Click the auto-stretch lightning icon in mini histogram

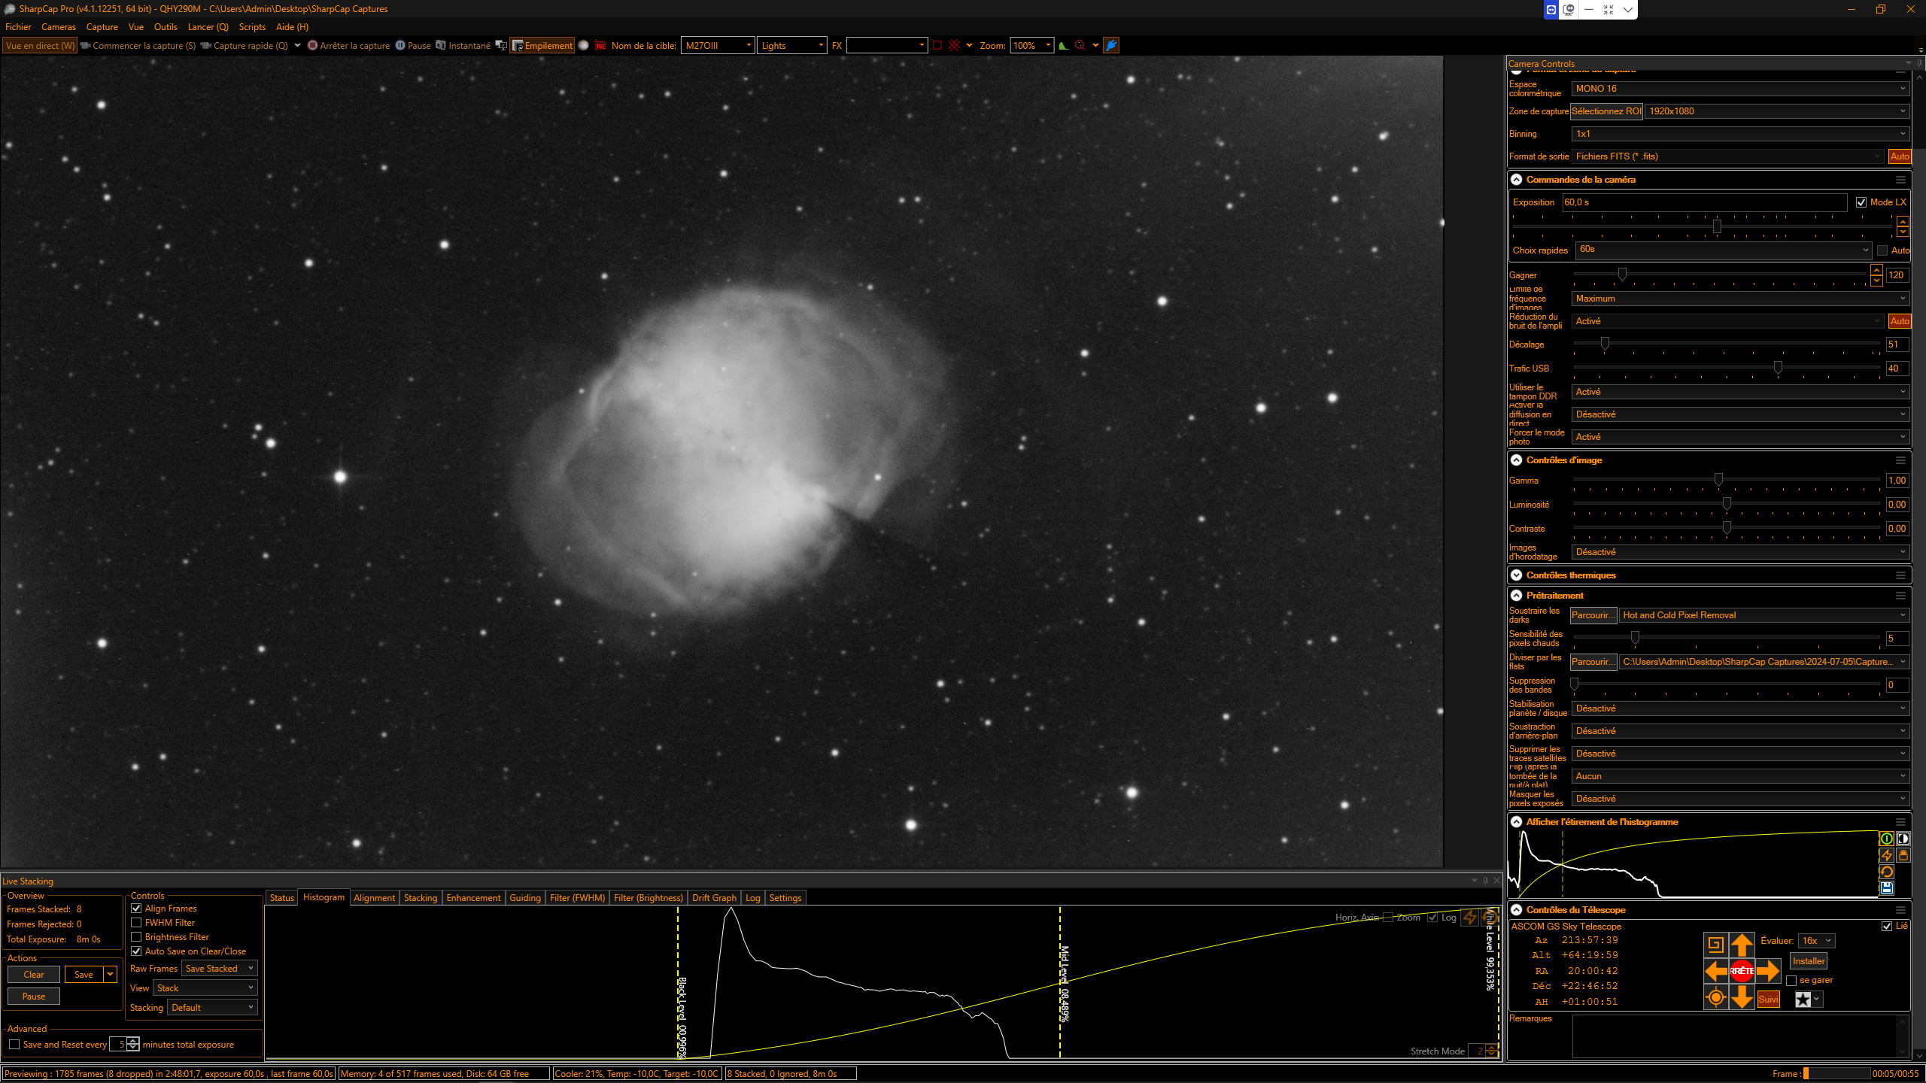tap(1887, 856)
